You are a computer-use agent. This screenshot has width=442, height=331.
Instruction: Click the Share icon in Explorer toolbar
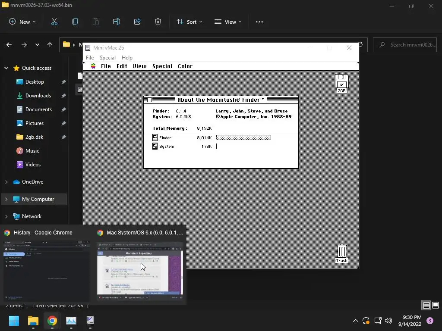pyautogui.click(x=137, y=22)
